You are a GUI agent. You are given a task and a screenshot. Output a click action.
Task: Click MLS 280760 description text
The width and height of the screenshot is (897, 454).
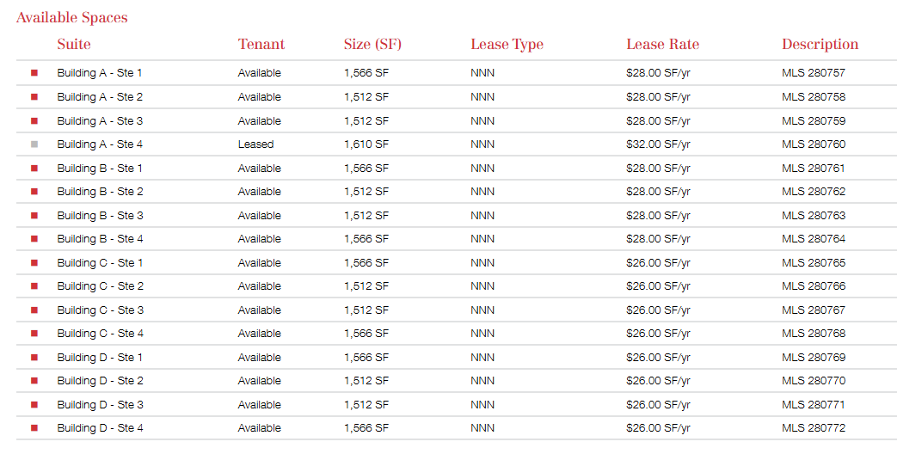813,144
